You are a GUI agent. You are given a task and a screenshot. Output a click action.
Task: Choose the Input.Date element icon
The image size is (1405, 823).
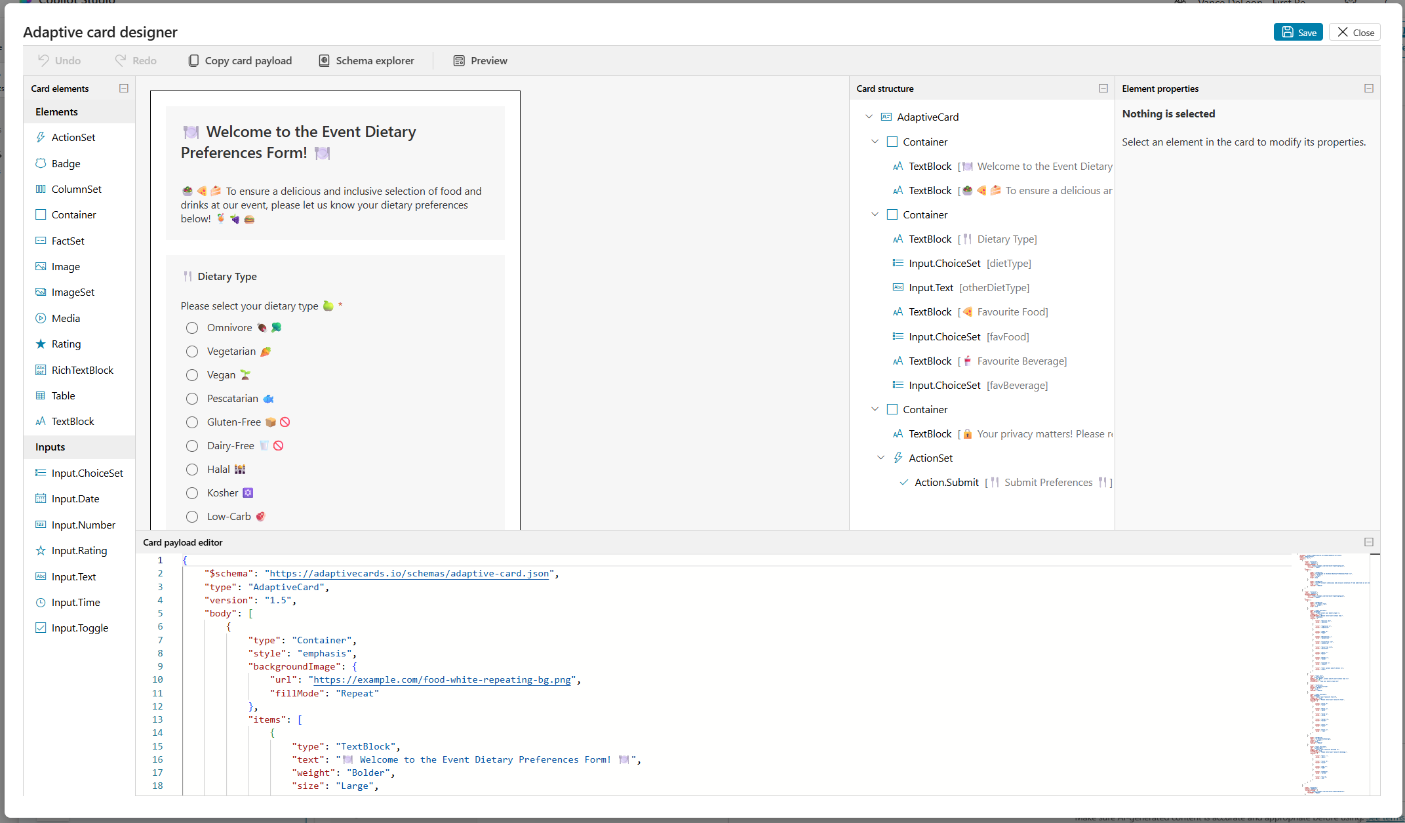tap(41, 498)
